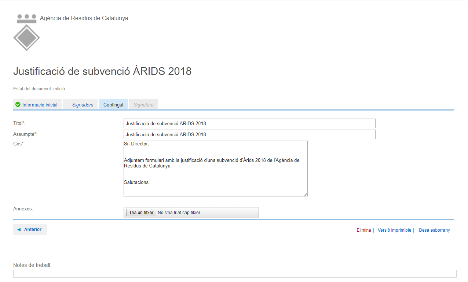Viewport: 468px width, 282px height.
Task: Click the Agència de Residus diamond logo
Action: tap(26, 37)
